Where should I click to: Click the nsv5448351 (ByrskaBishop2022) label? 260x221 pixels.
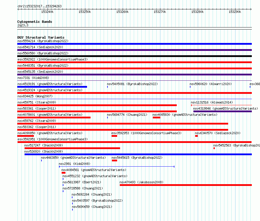pos(43,65)
